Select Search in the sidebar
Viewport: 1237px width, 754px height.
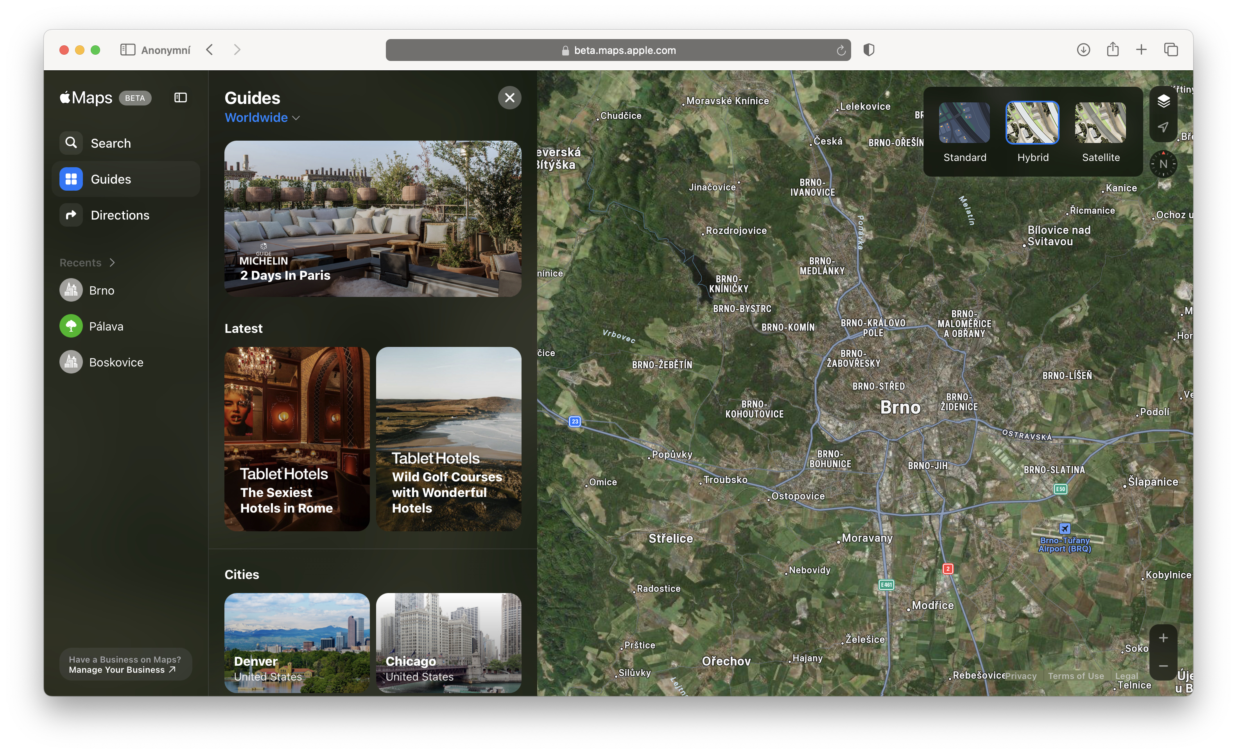tap(110, 143)
